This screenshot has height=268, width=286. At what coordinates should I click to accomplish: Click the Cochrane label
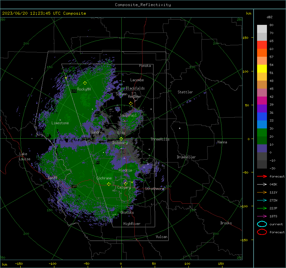click(104, 178)
